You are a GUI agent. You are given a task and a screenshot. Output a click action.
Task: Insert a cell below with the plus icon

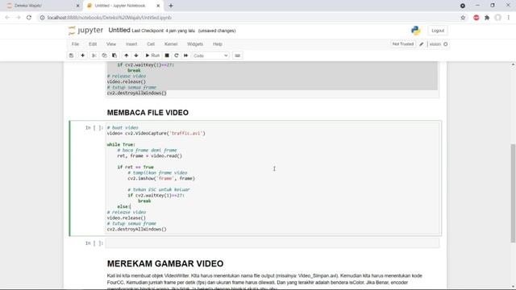(82, 56)
